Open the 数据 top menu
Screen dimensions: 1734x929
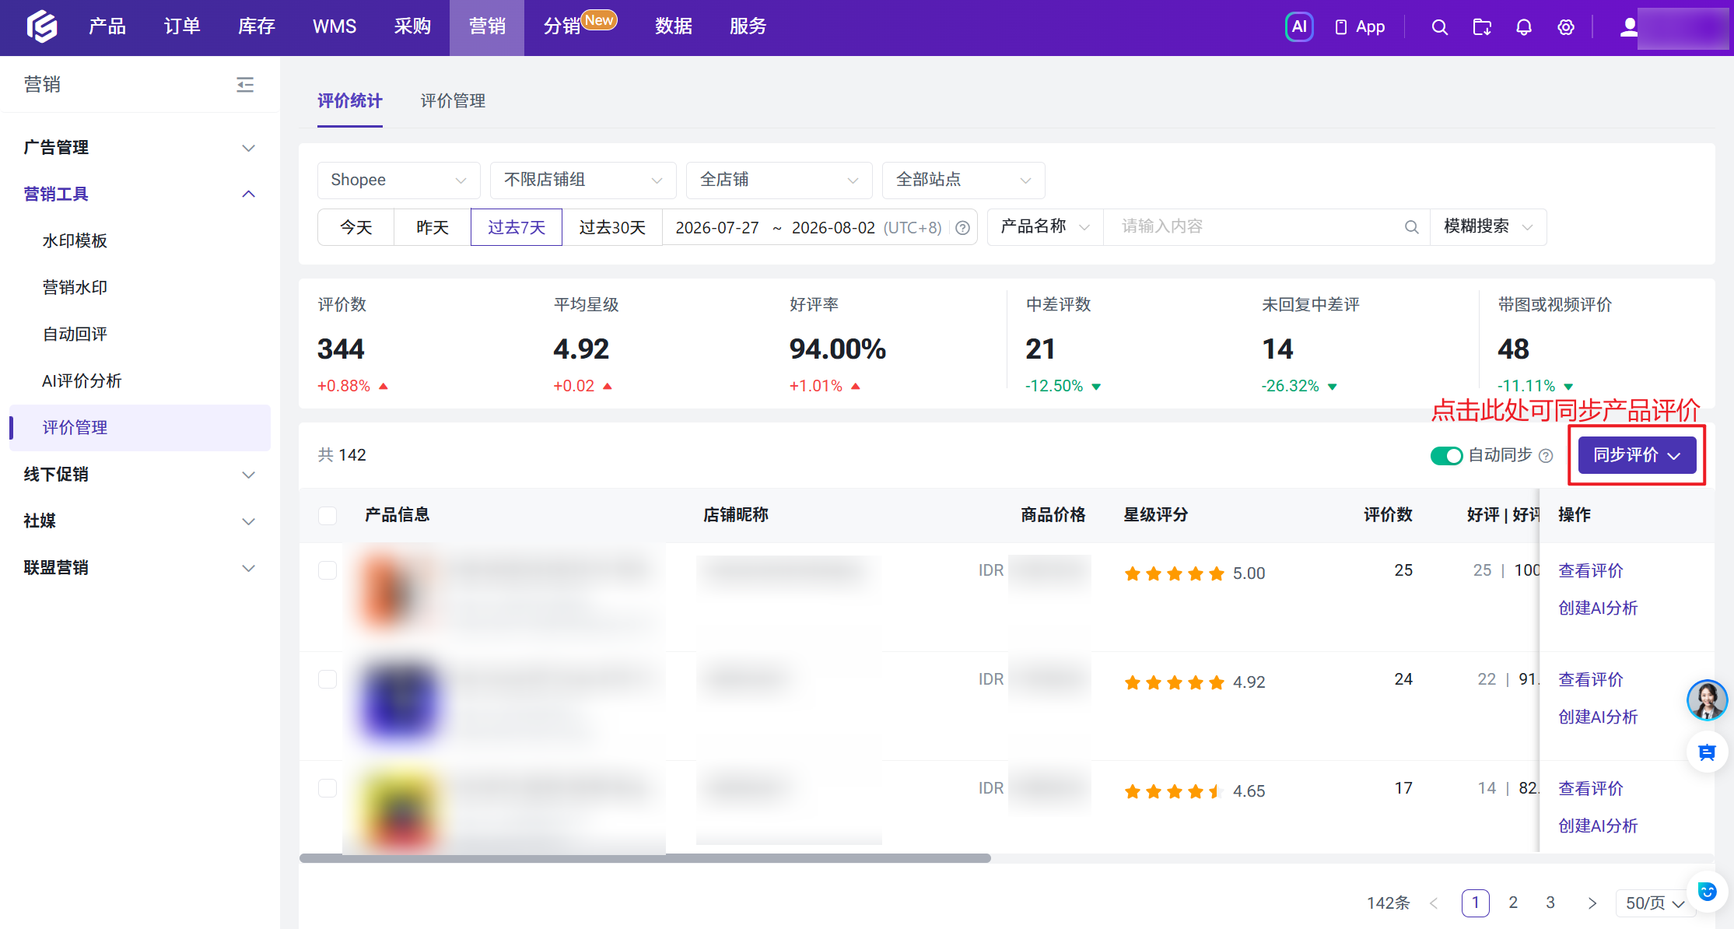point(674,27)
